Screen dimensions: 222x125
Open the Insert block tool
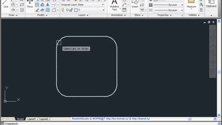(x=135, y=4)
